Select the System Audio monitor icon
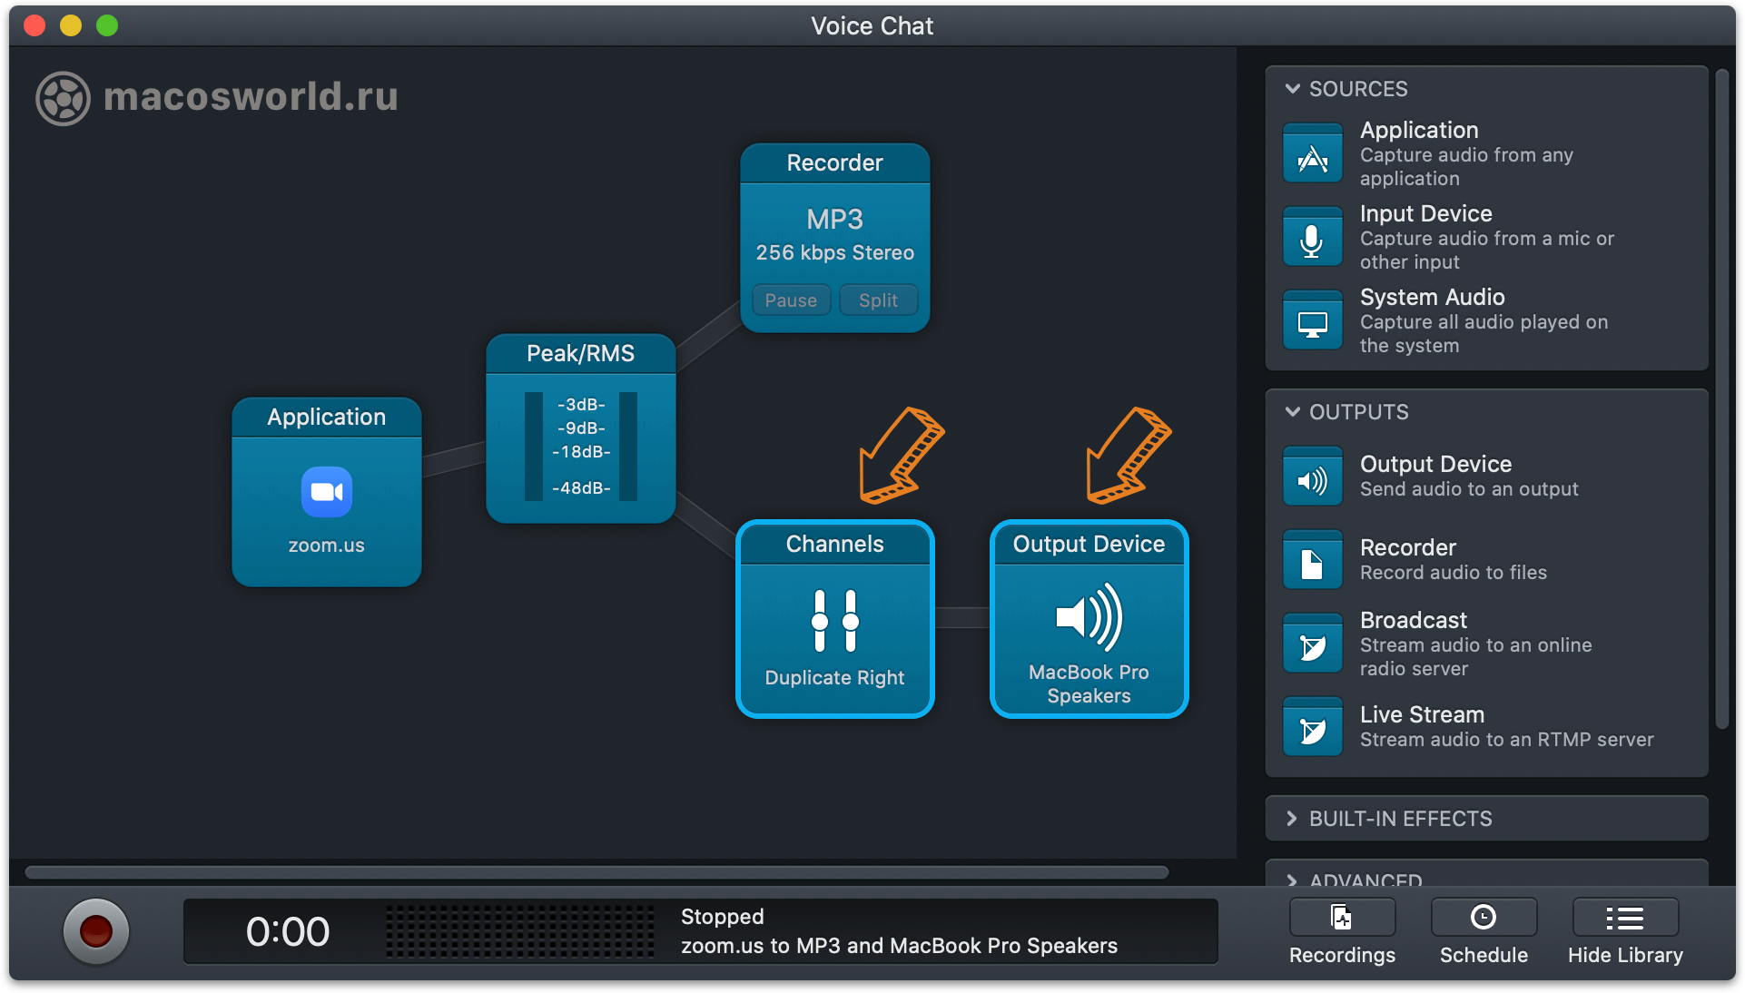The width and height of the screenshot is (1745, 993). click(1312, 321)
